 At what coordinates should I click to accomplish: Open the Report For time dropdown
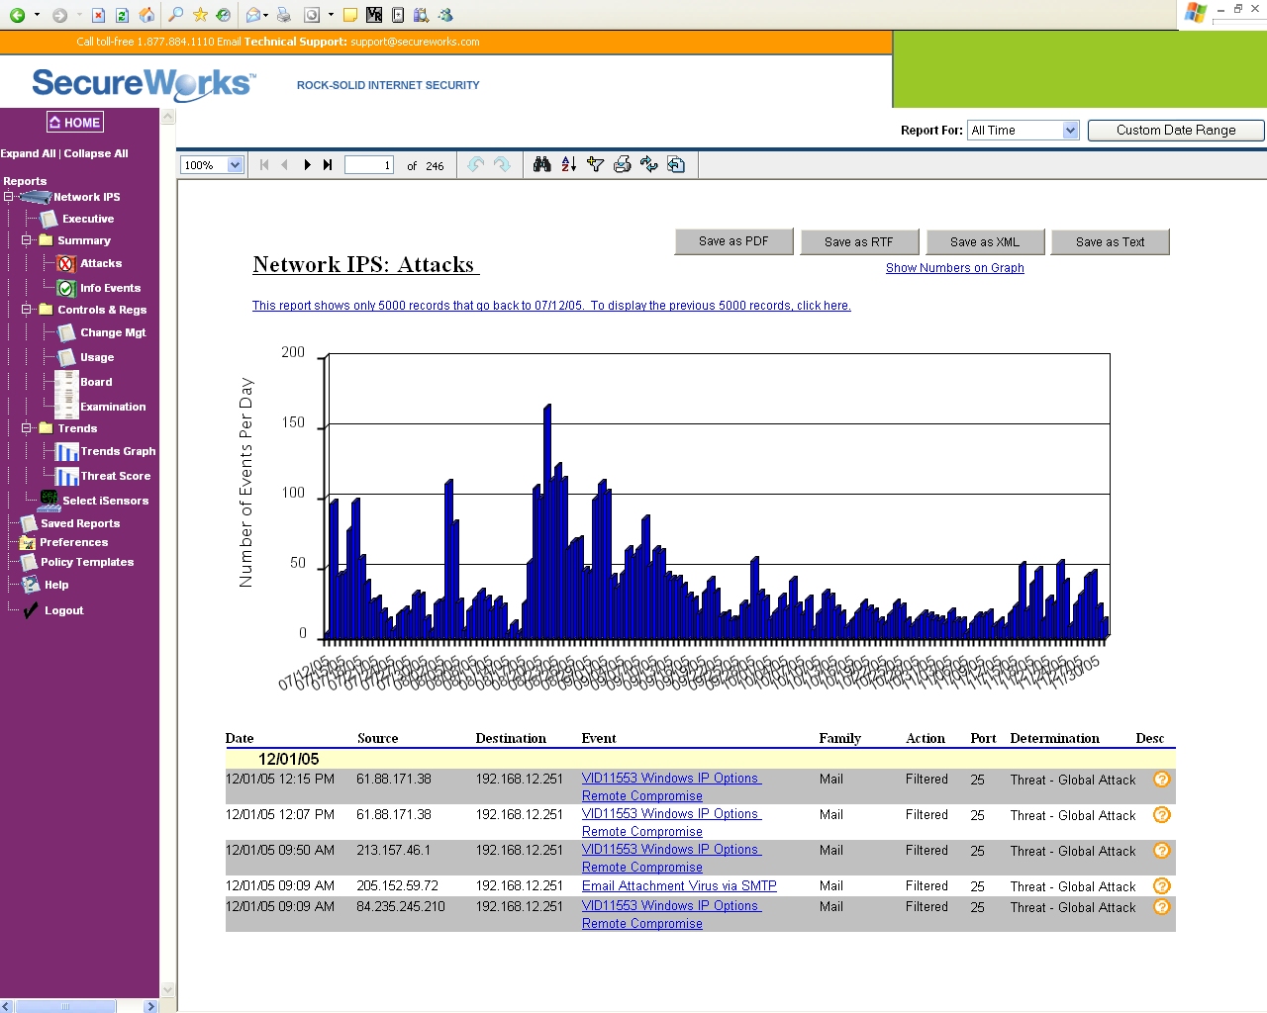click(x=1070, y=131)
